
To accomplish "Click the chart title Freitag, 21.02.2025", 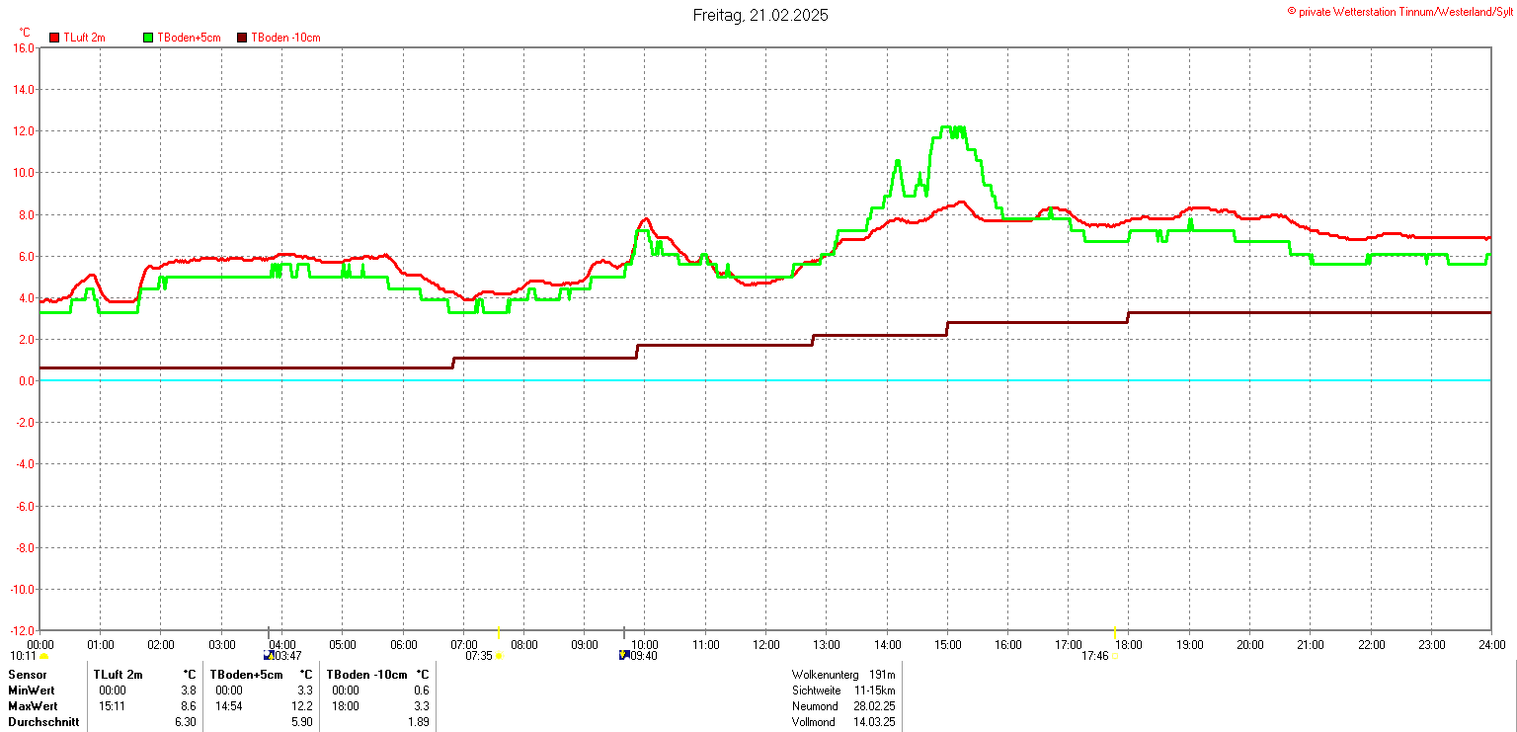I will [x=759, y=15].
